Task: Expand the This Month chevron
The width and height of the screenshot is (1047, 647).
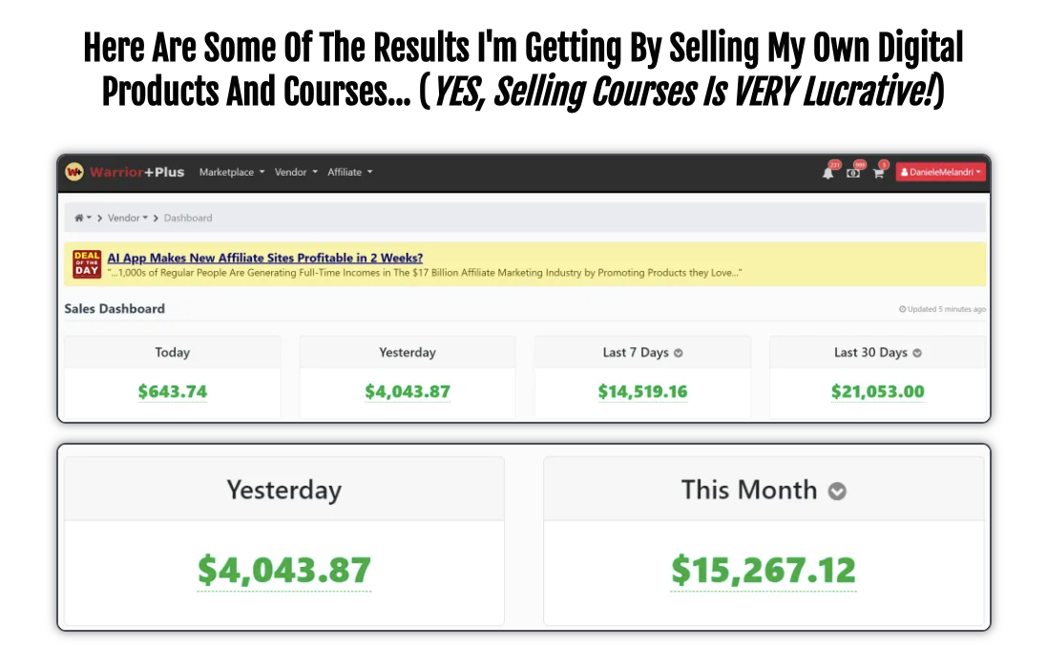Action: (x=838, y=490)
